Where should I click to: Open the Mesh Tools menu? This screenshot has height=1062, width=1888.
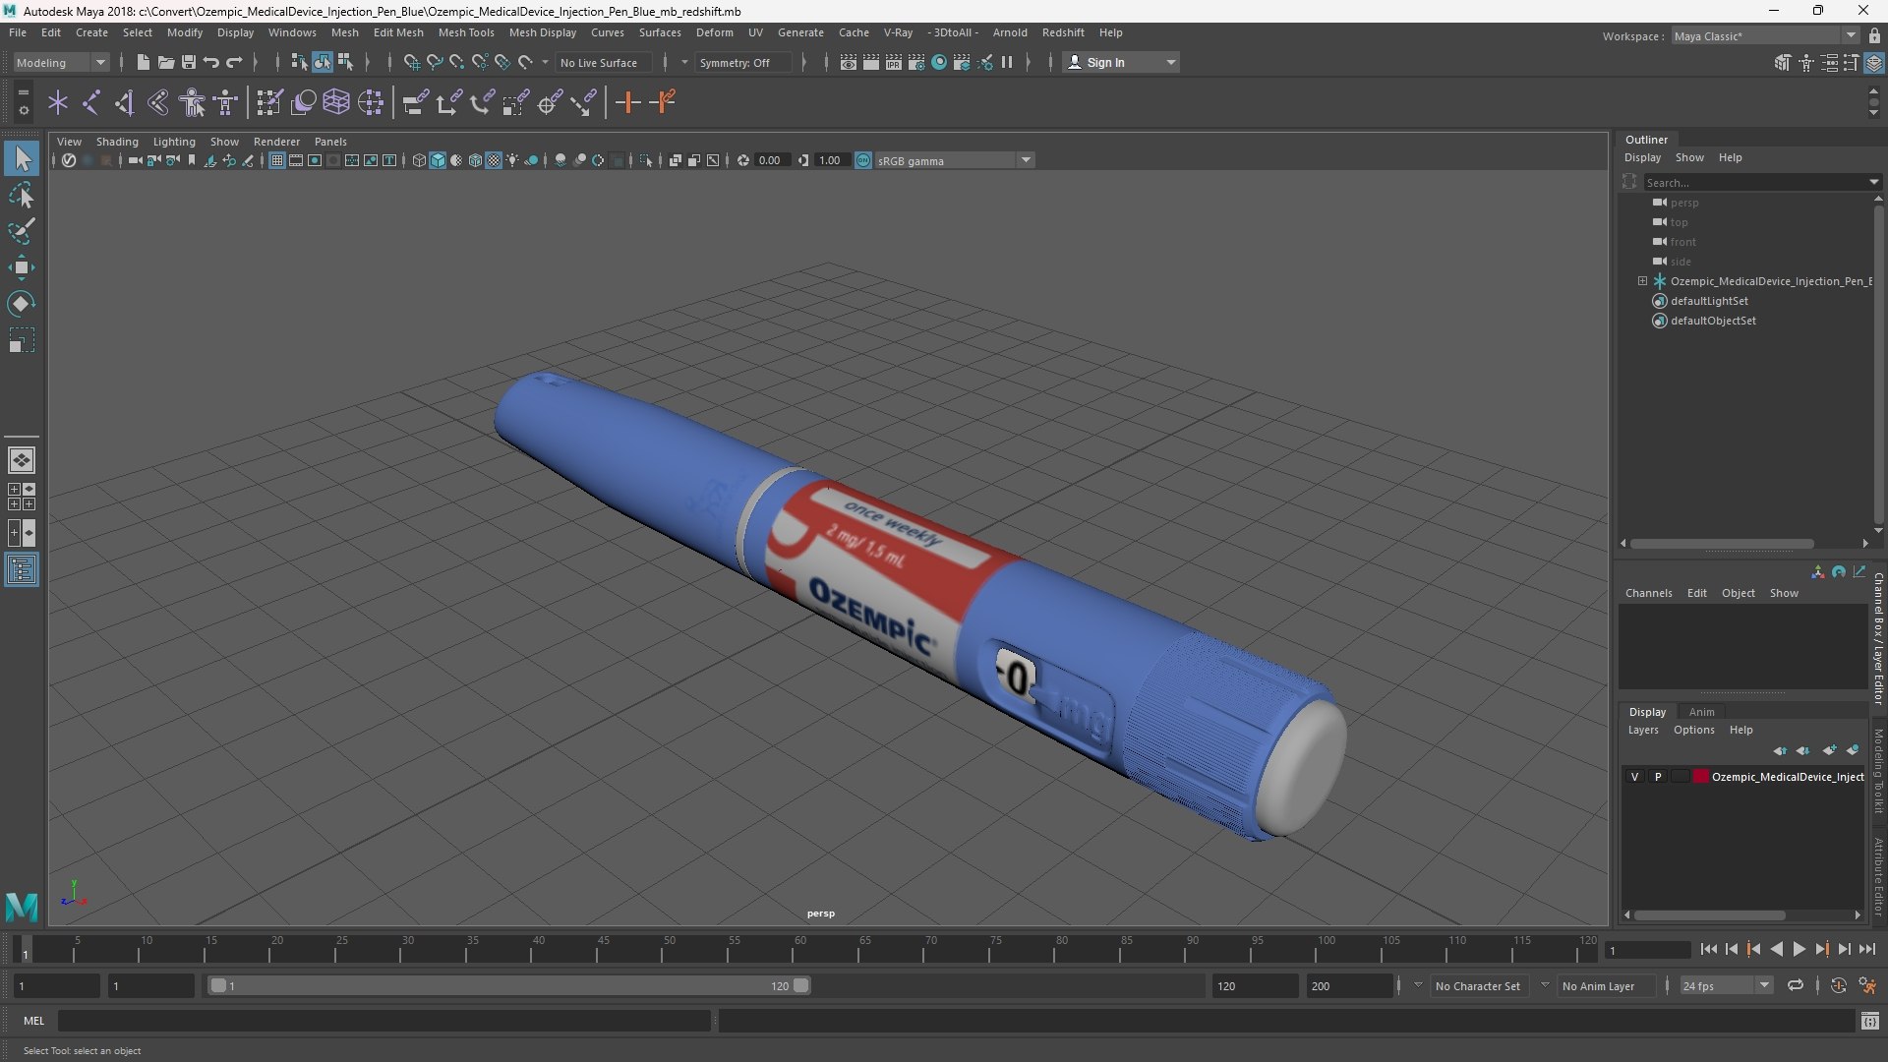coord(466,32)
